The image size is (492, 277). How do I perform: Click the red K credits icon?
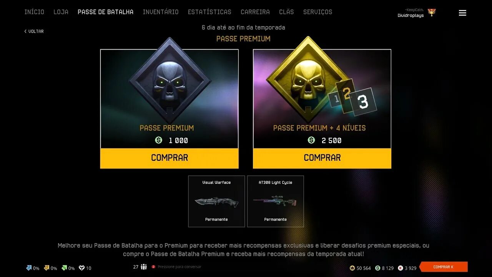pos(401,268)
